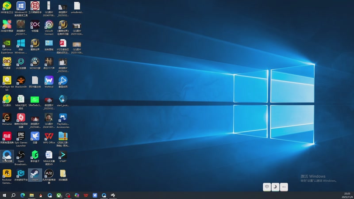Open WPS Office icon on taskbar
The image size is (354, 199).
pos(86,195)
